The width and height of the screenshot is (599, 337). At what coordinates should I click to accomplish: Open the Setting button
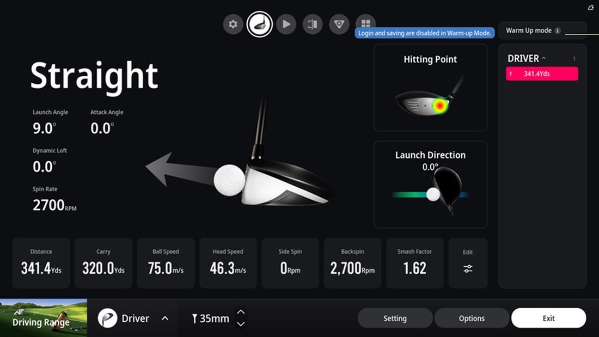(x=395, y=318)
